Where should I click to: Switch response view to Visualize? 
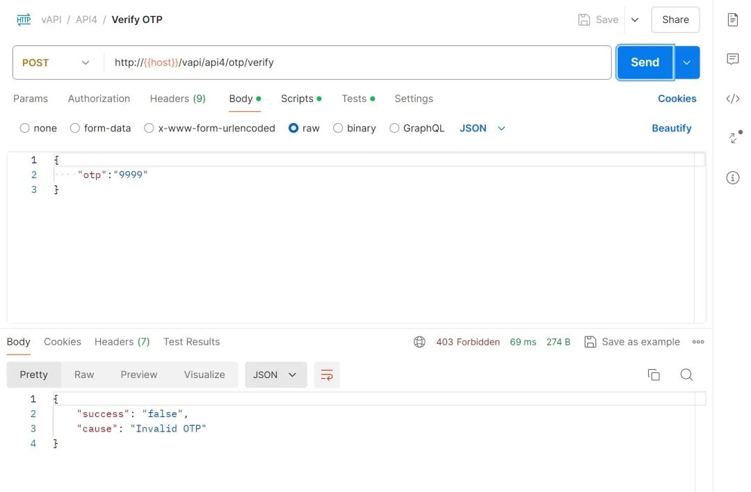[x=204, y=375]
